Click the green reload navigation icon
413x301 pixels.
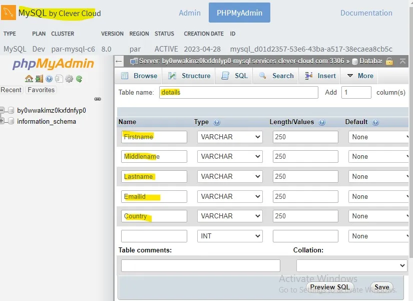(x=79, y=79)
